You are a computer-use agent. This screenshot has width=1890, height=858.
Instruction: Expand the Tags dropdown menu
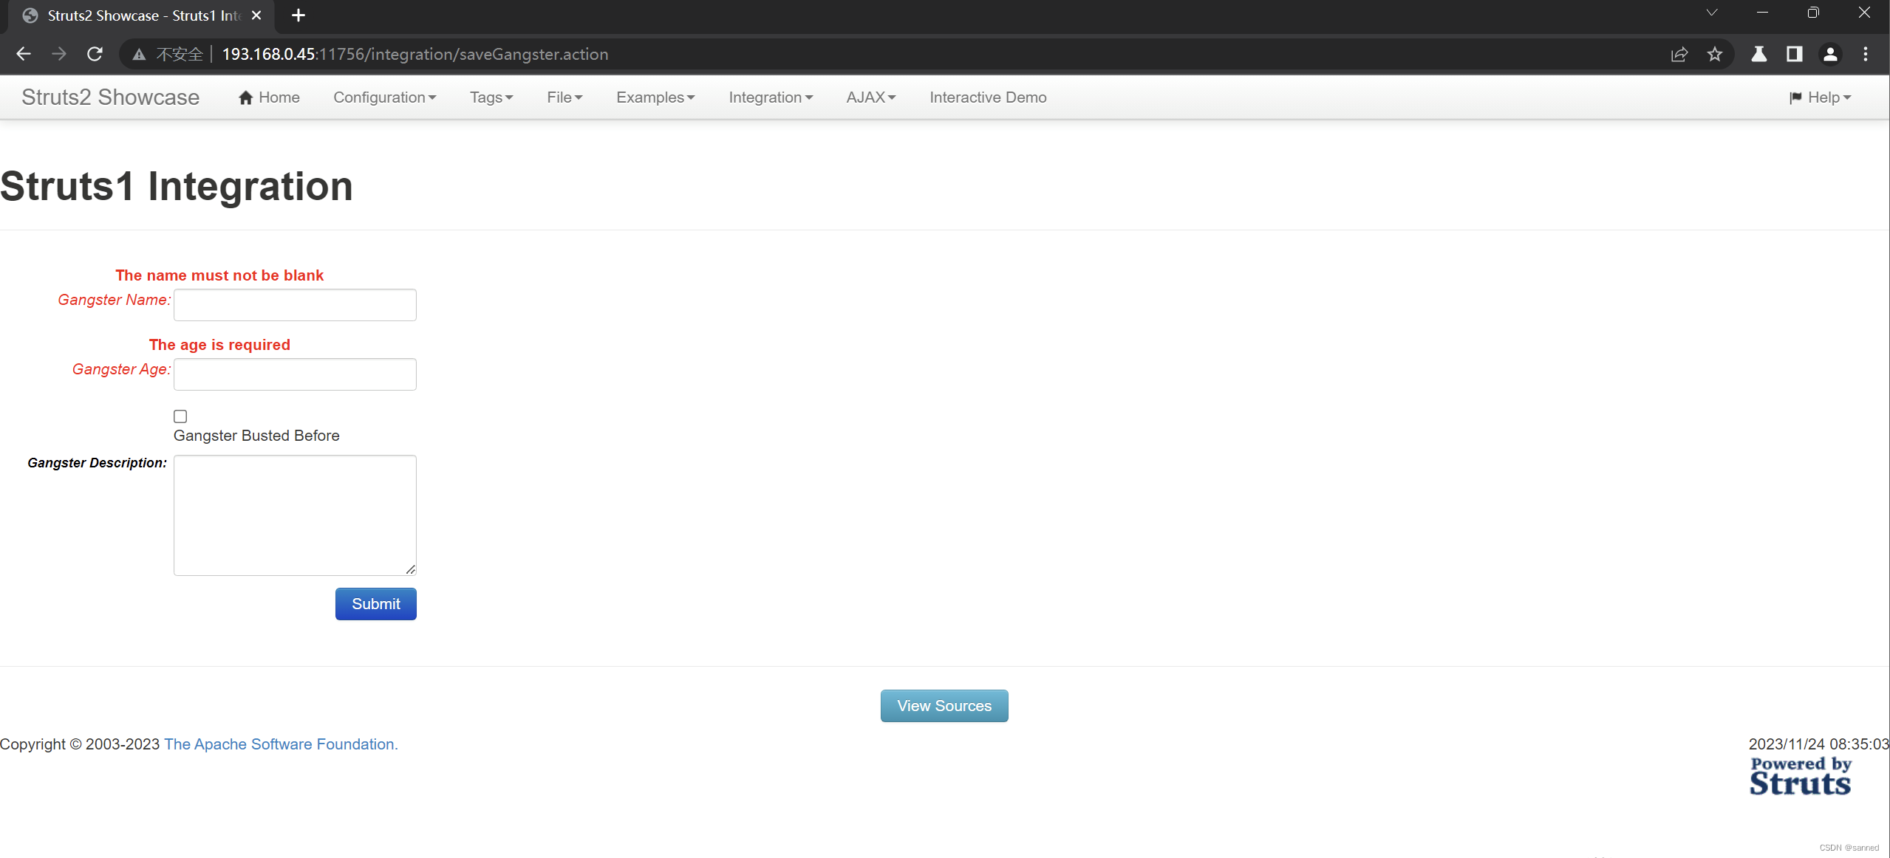pos(491,97)
